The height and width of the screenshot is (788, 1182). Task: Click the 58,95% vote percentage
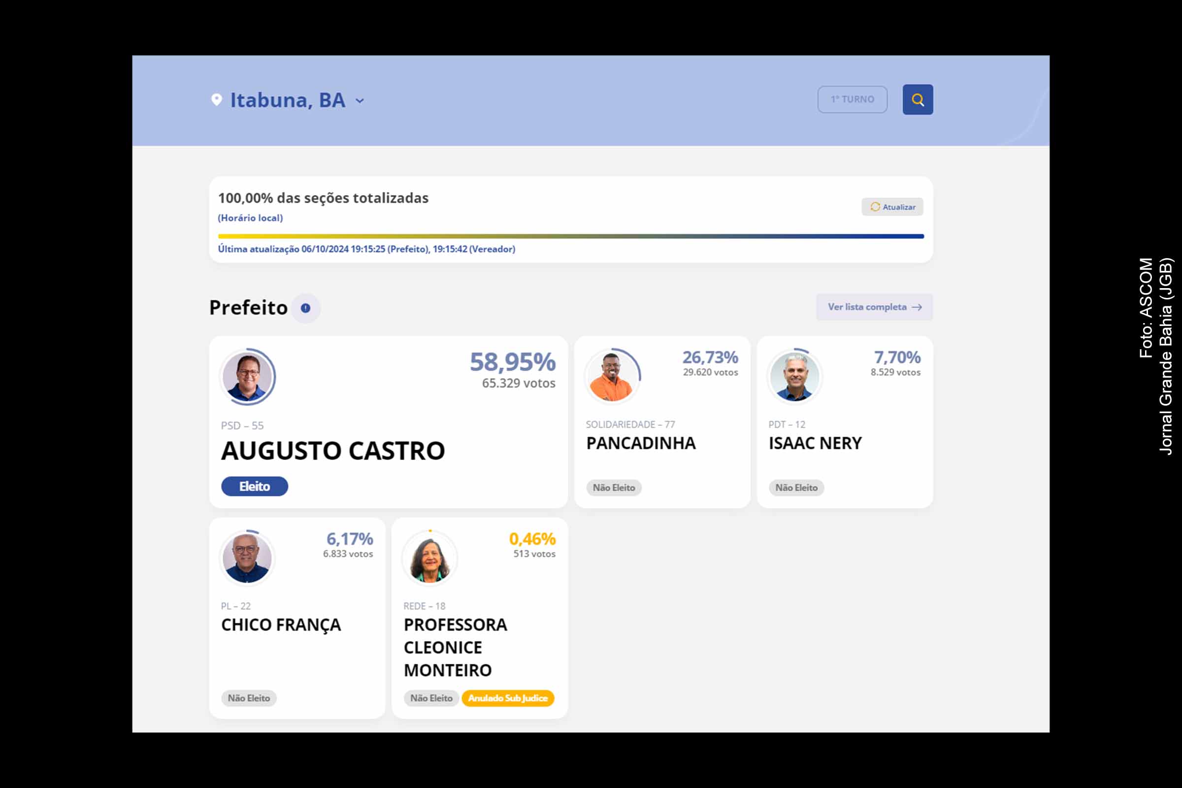coord(512,362)
